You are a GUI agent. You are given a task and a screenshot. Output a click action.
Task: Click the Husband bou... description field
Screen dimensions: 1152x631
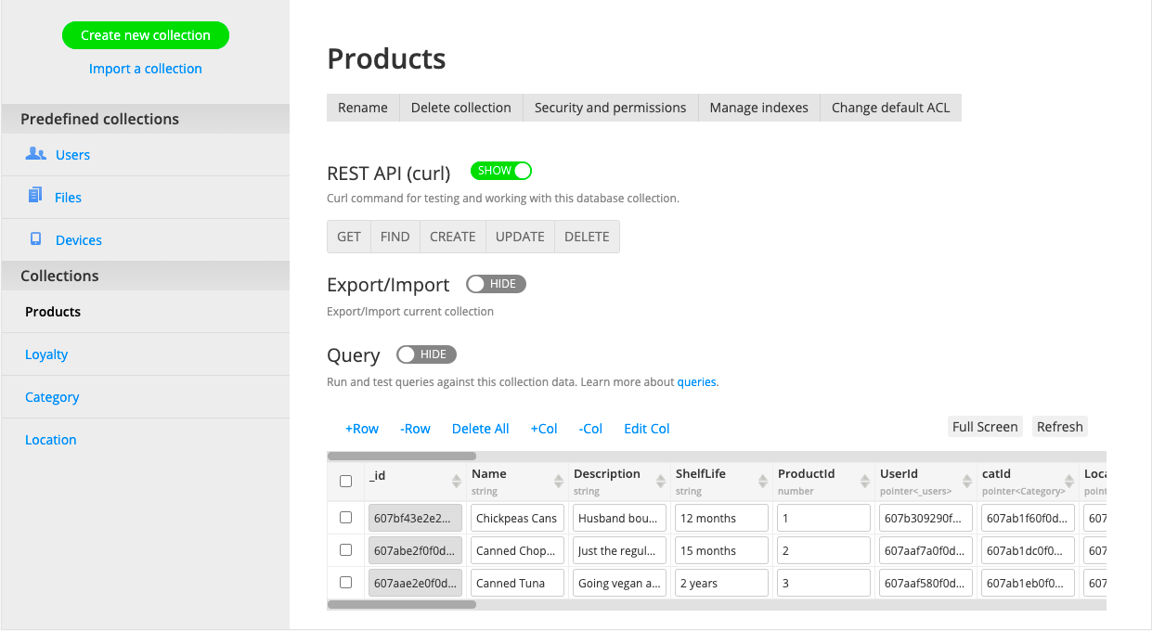[620, 518]
